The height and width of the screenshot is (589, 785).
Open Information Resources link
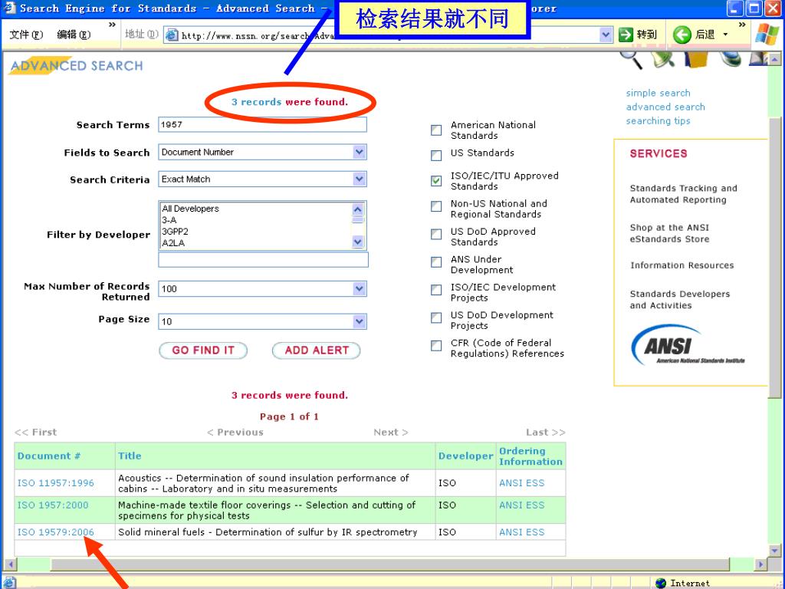click(682, 265)
